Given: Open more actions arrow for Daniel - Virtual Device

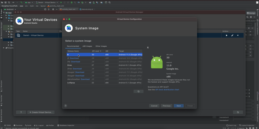Looking at the screenshot, I should click(x=238, y=35).
